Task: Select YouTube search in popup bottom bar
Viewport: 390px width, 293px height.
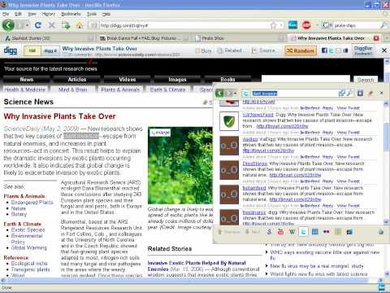Action: pos(280,232)
